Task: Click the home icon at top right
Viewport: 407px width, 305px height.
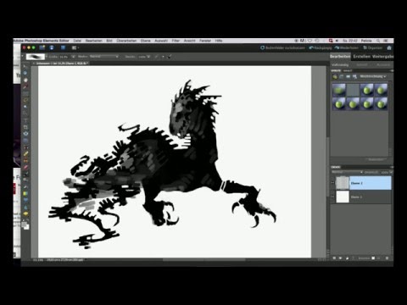Action: pyautogui.click(x=389, y=47)
